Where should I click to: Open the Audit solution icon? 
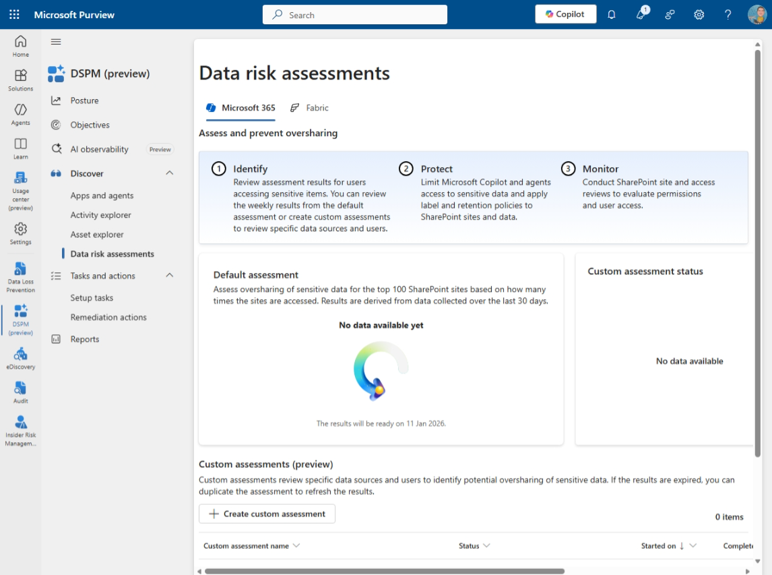pyautogui.click(x=21, y=392)
